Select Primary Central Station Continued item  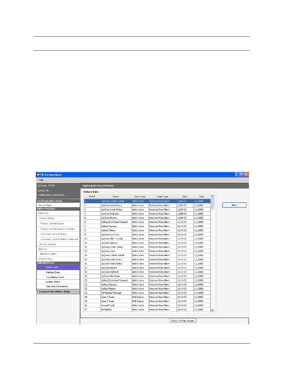pyautogui.click(x=58, y=229)
